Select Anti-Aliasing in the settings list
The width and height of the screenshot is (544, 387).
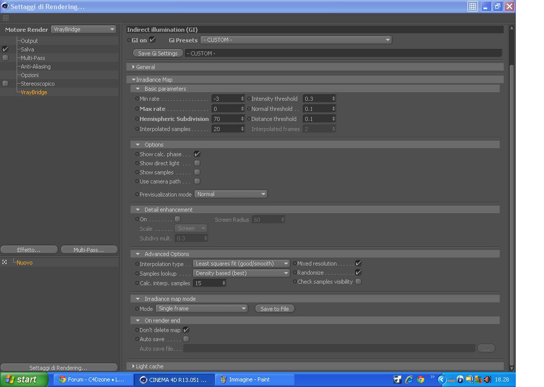pyautogui.click(x=36, y=67)
